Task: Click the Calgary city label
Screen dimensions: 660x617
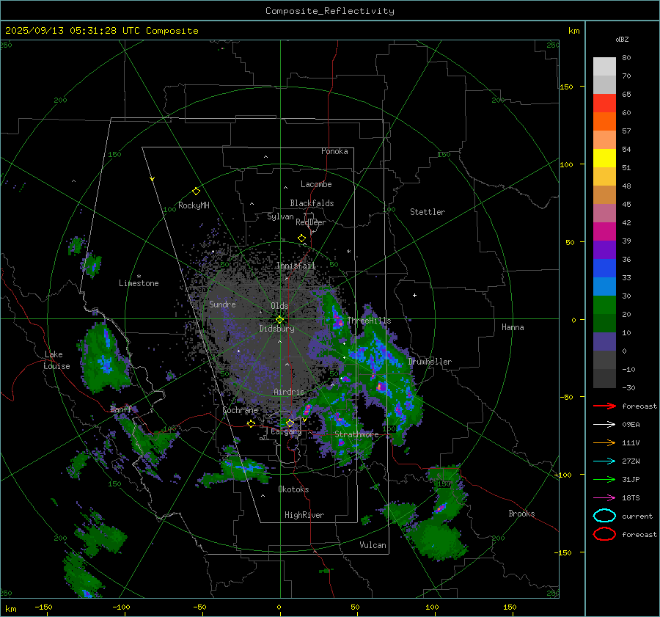Action: (286, 431)
